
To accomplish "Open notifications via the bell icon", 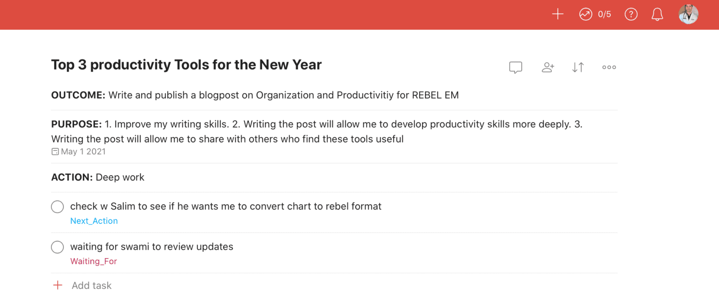I will point(657,14).
